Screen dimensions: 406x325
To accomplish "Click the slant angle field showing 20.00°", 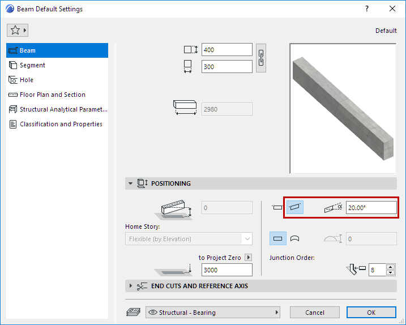I will pyautogui.click(x=371, y=208).
